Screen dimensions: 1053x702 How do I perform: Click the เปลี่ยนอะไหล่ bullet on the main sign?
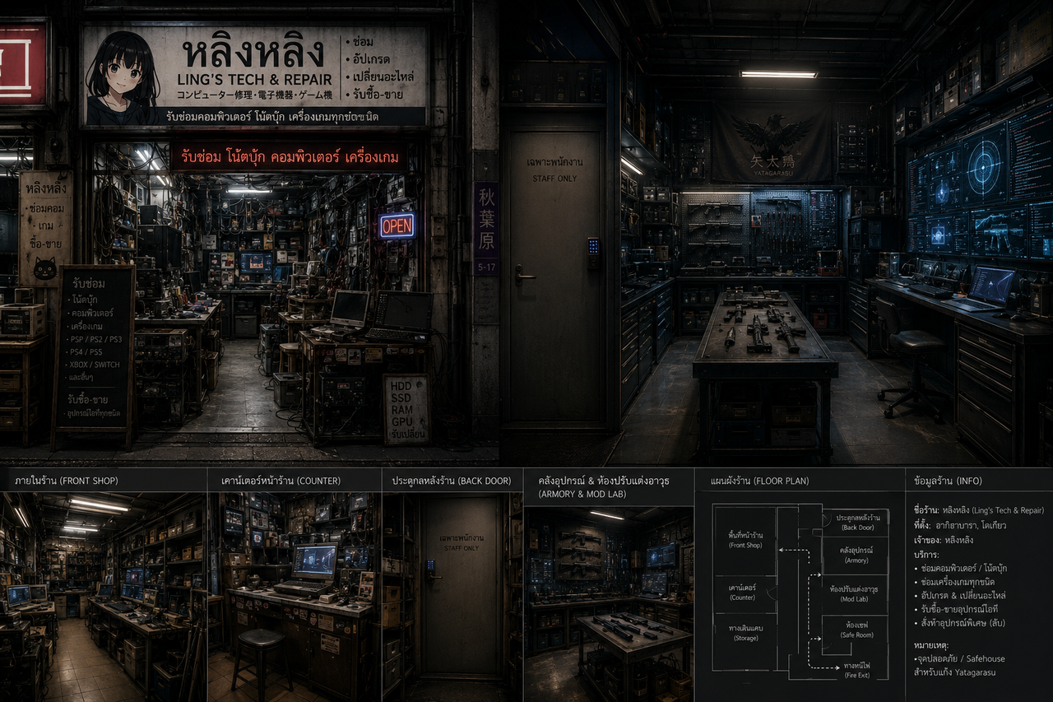point(382,77)
